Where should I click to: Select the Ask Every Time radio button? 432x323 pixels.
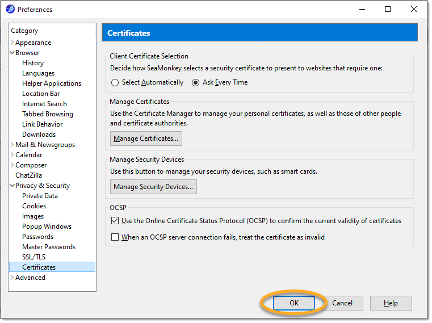click(x=196, y=82)
